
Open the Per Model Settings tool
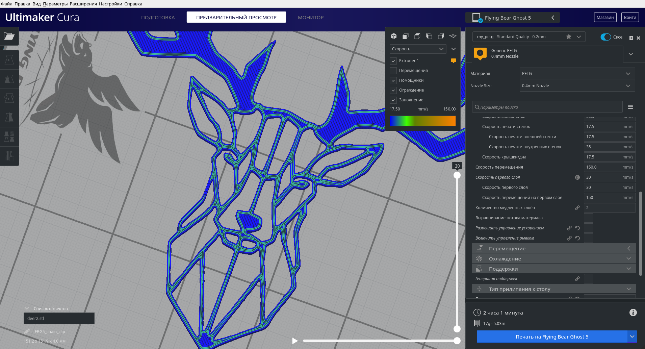point(9,137)
